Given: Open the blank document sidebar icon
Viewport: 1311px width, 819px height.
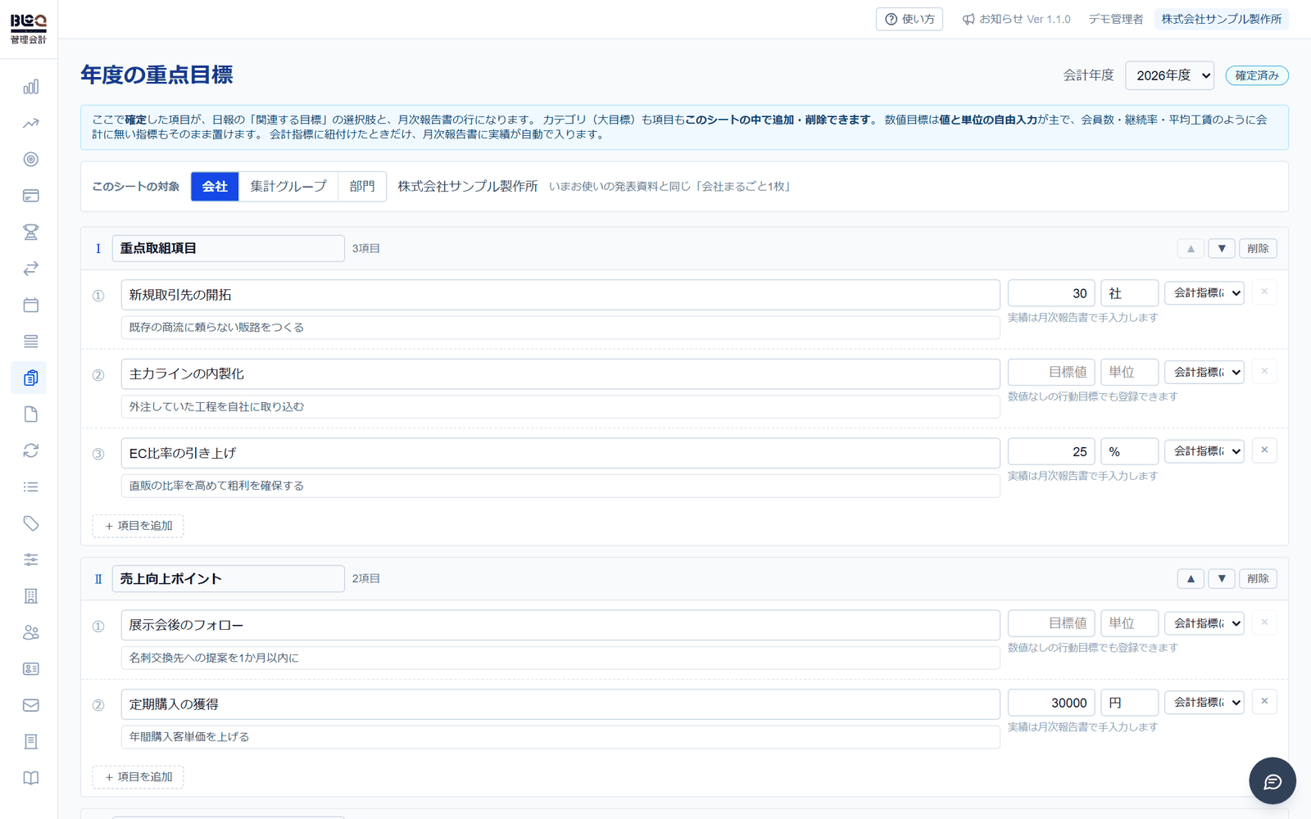Looking at the screenshot, I should click(x=30, y=414).
